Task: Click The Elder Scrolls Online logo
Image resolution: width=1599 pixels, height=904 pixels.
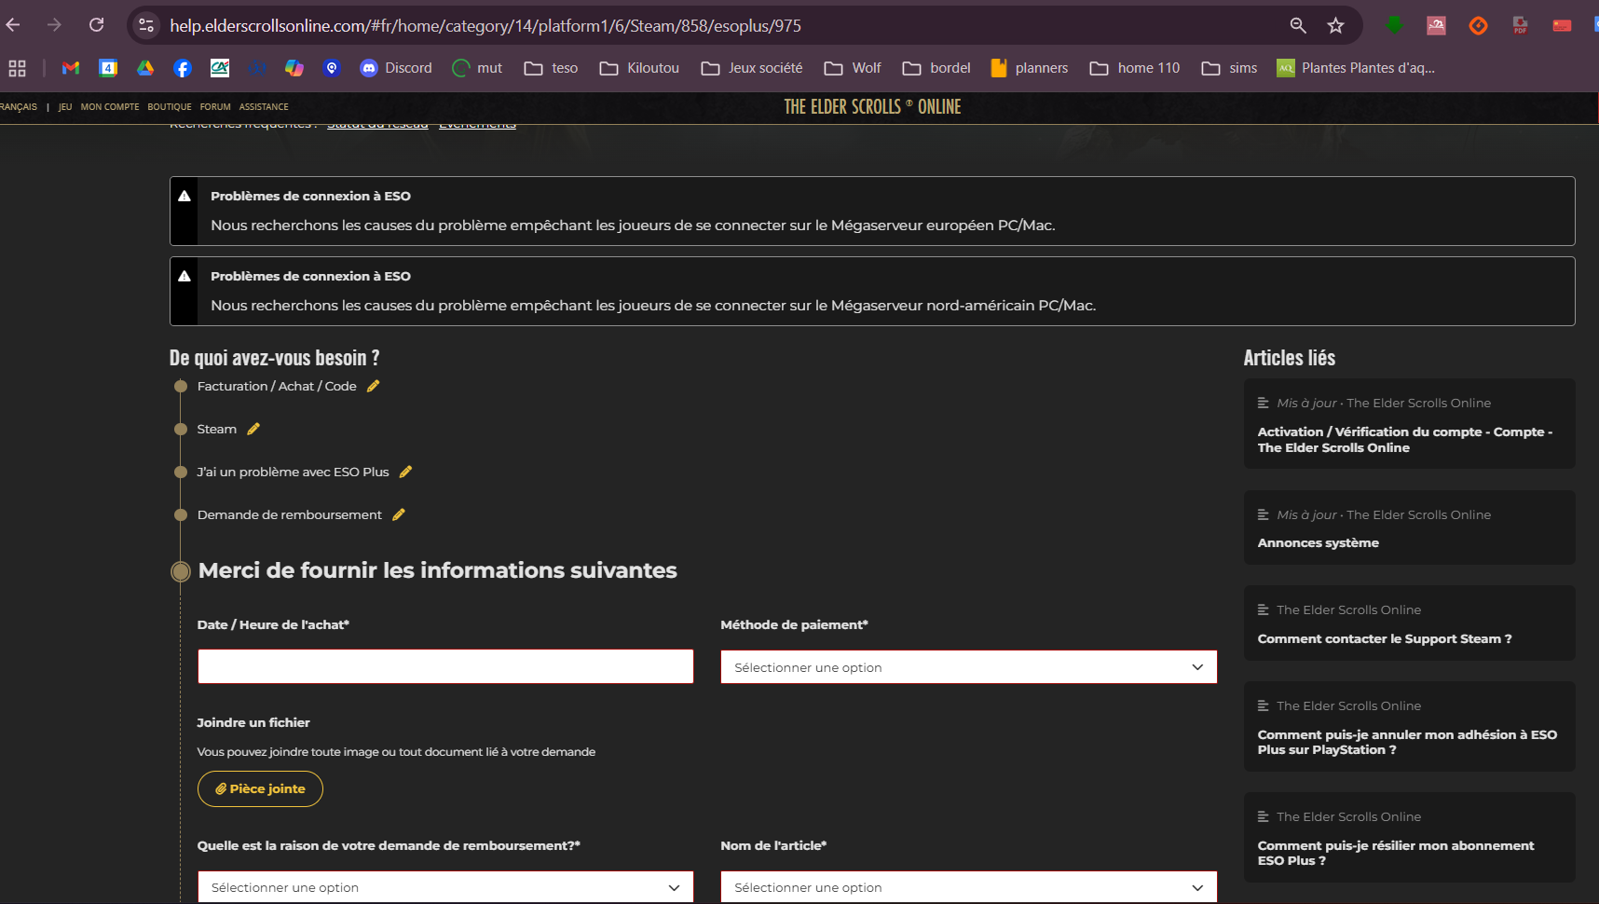Action: click(x=872, y=107)
